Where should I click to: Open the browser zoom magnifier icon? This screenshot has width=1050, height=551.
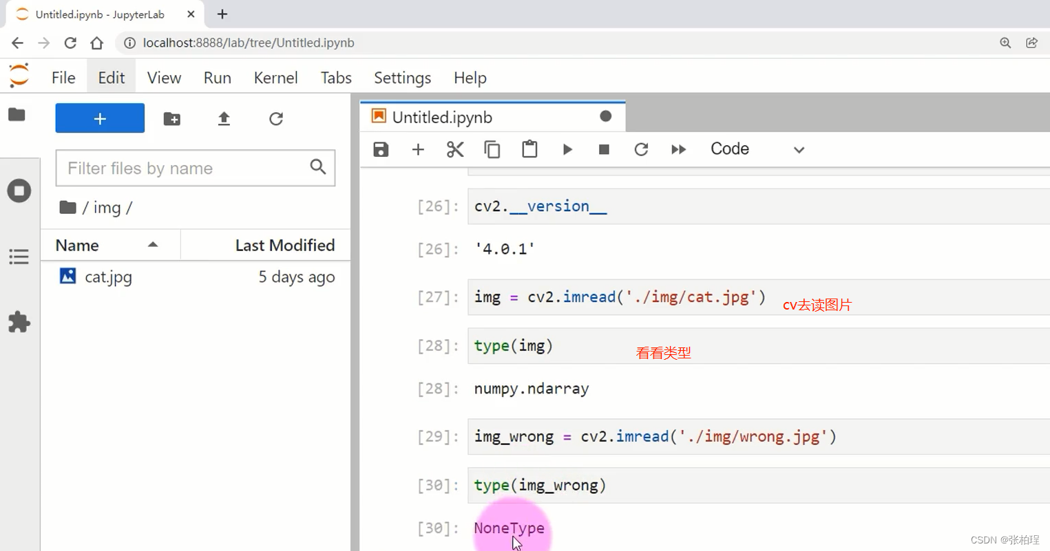tap(1005, 43)
